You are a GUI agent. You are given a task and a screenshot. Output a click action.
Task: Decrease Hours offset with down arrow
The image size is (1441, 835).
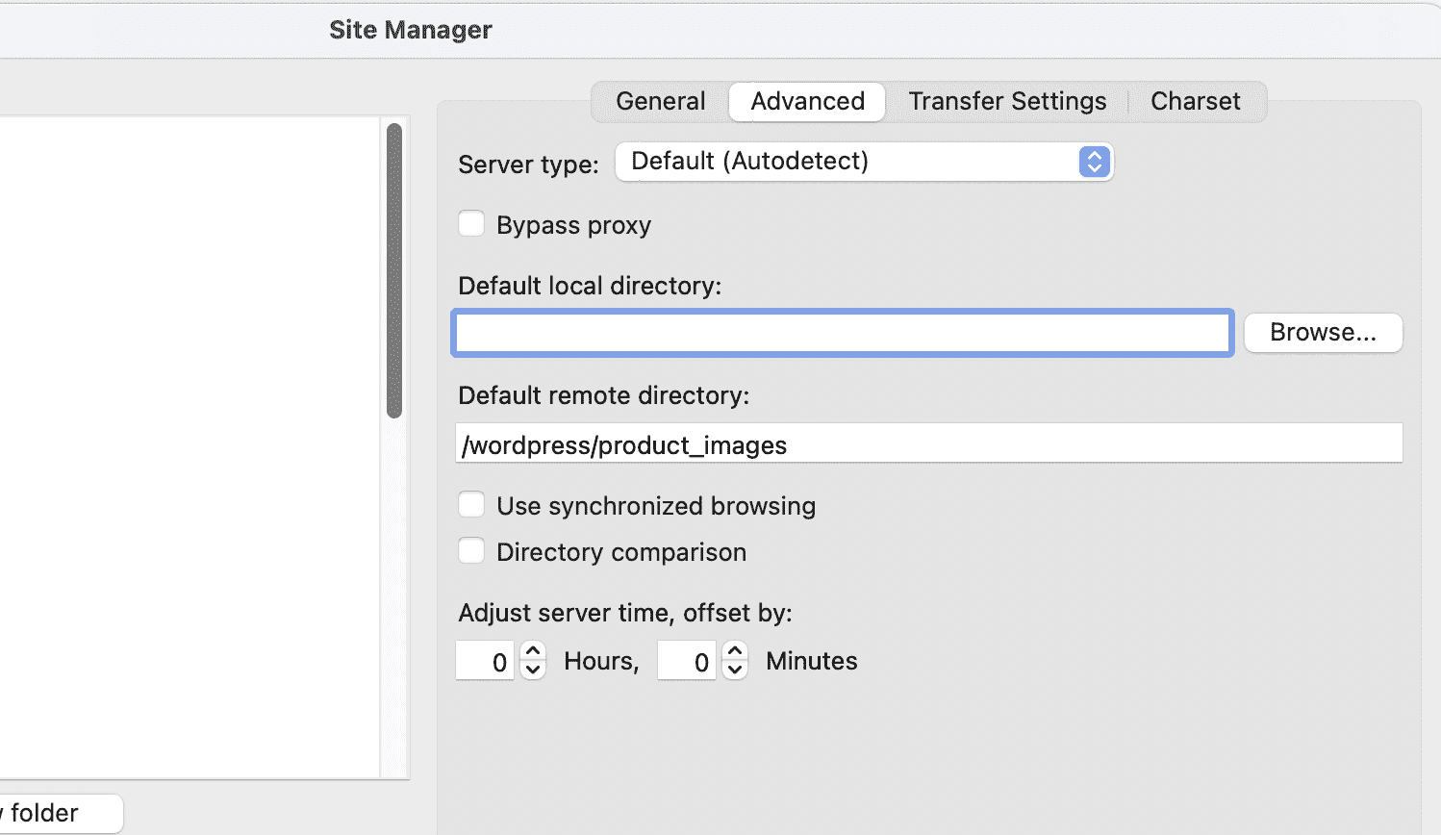click(x=533, y=670)
